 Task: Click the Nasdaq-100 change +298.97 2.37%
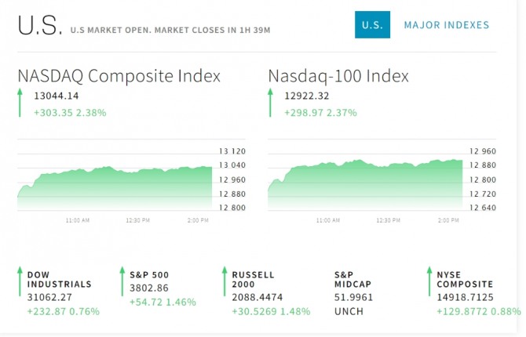point(320,113)
